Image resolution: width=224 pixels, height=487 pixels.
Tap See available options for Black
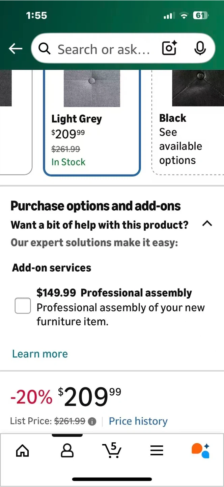[180, 146]
